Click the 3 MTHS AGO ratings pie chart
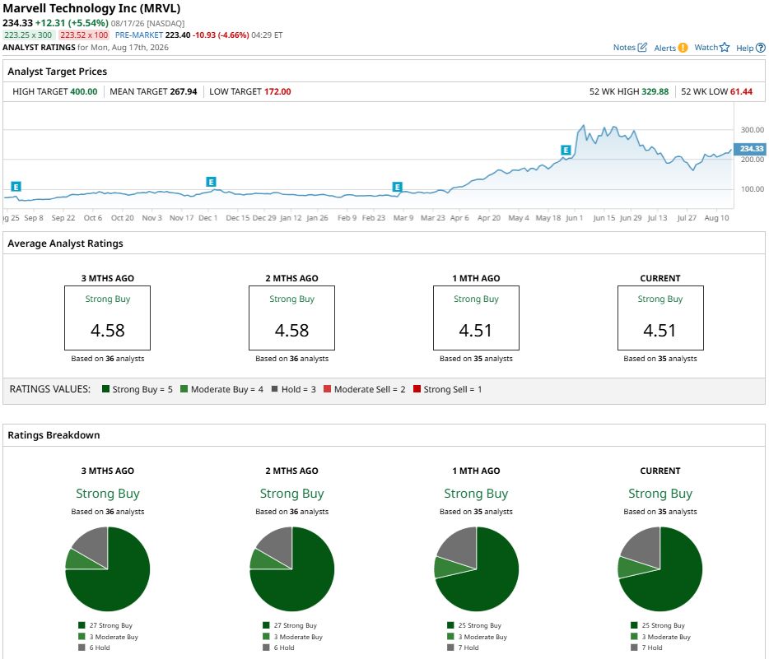The image size is (769, 659). coord(107,569)
